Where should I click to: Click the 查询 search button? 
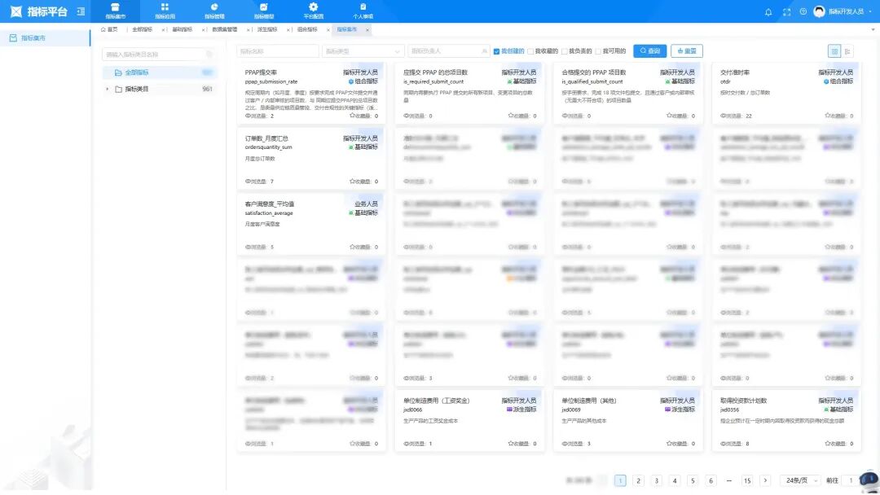pos(649,51)
